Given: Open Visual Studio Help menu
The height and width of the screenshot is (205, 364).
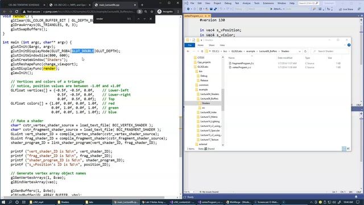Looking at the screenshot, I should (x=292, y=3).
